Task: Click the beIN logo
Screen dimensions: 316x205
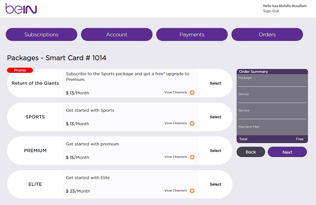Action: [21, 8]
